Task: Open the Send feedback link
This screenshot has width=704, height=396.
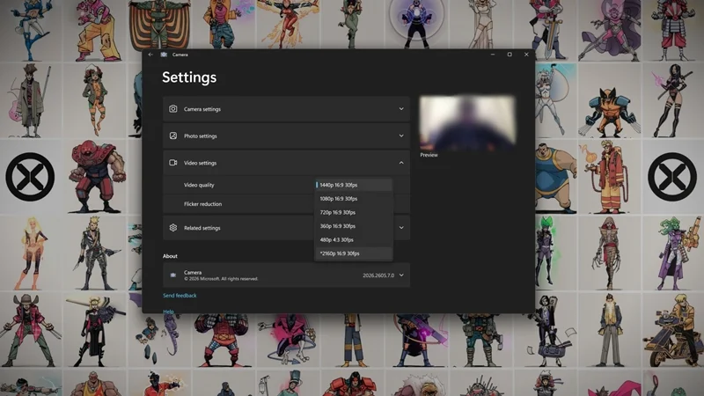Action: tap(180, 296)
